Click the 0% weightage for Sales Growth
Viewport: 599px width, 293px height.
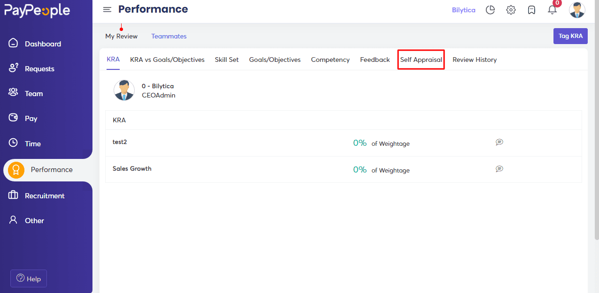pyautogui.click(x=360, y=170)
